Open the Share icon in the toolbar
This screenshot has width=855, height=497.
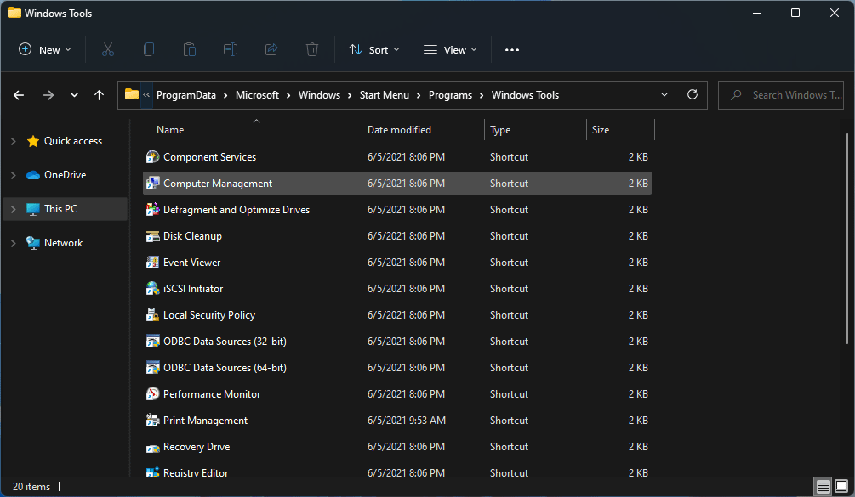pos(271,49)
